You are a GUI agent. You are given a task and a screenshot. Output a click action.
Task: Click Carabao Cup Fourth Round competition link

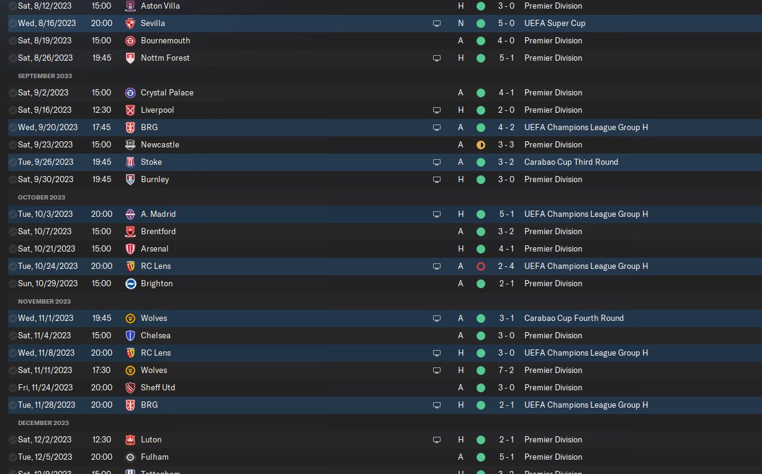tap(573, 318)
